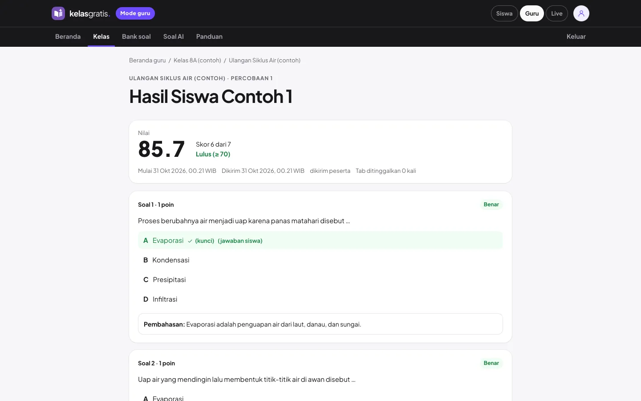
Task: Click the Hasil Siswa Contoh 1 heading
Action: point(211,96)
